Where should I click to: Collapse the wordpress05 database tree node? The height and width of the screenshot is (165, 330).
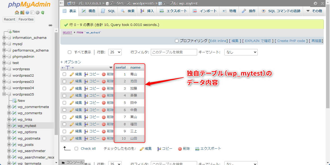click(4, 94)
